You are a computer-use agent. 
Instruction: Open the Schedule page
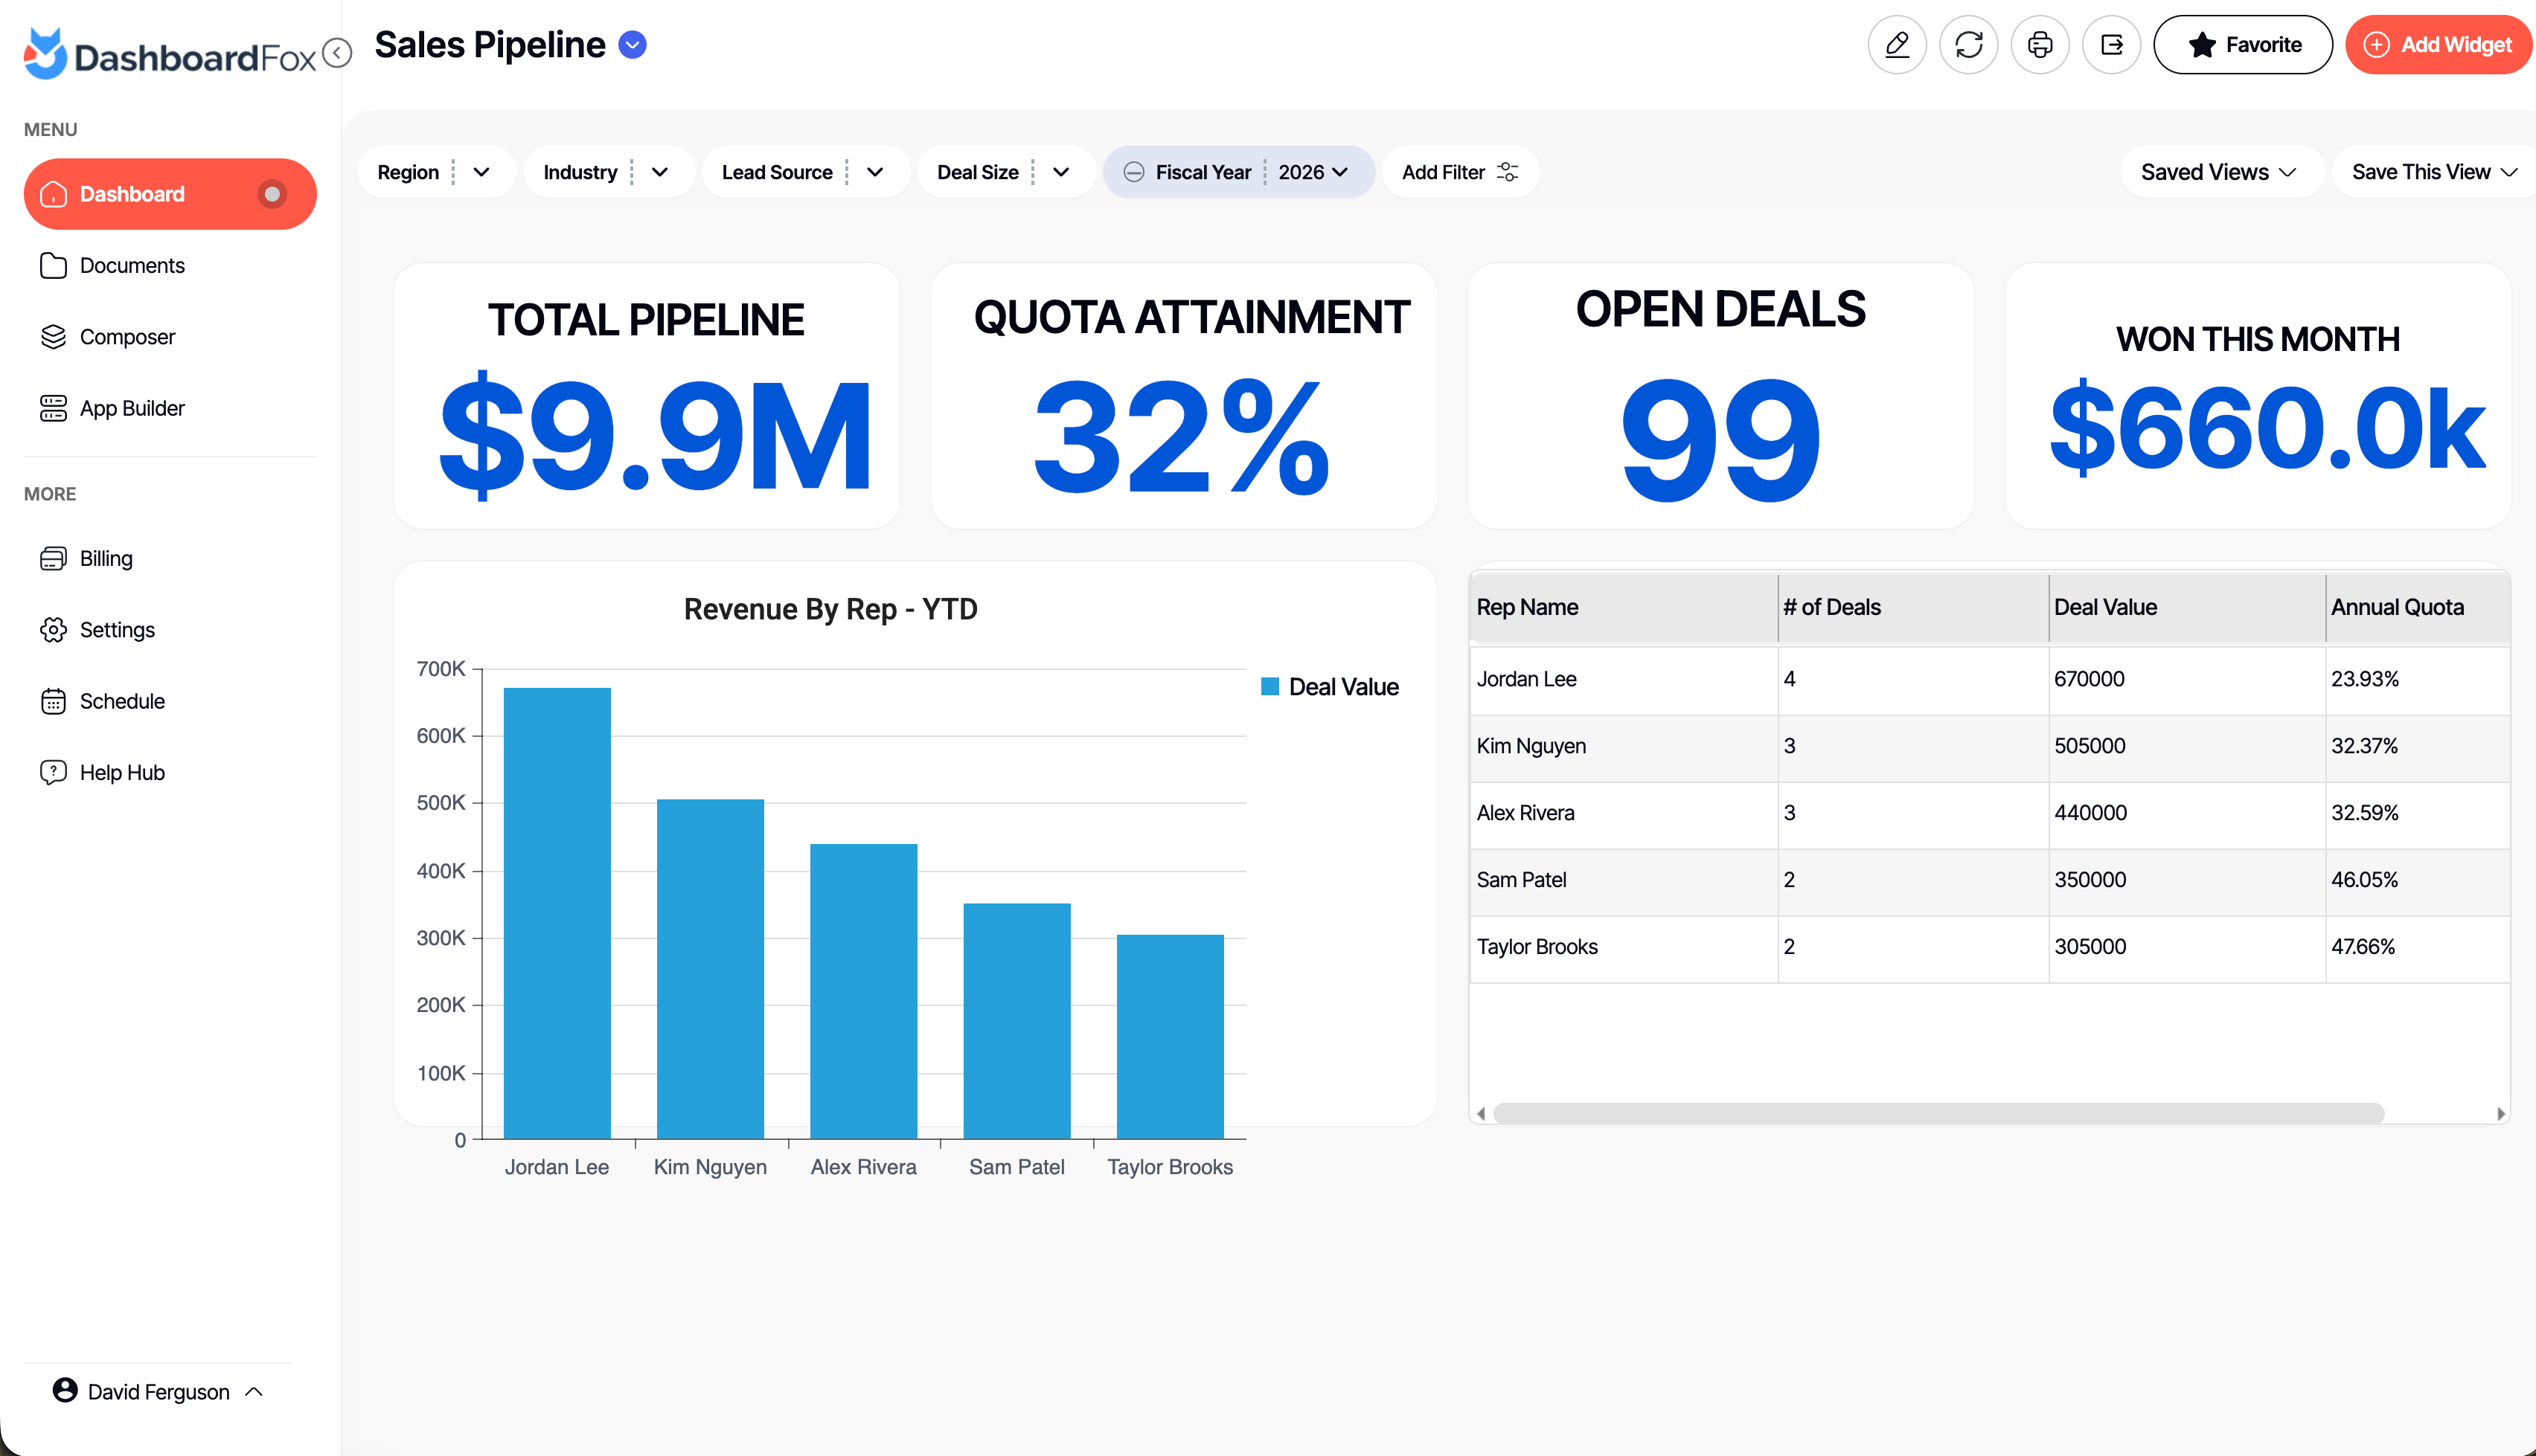122,701
